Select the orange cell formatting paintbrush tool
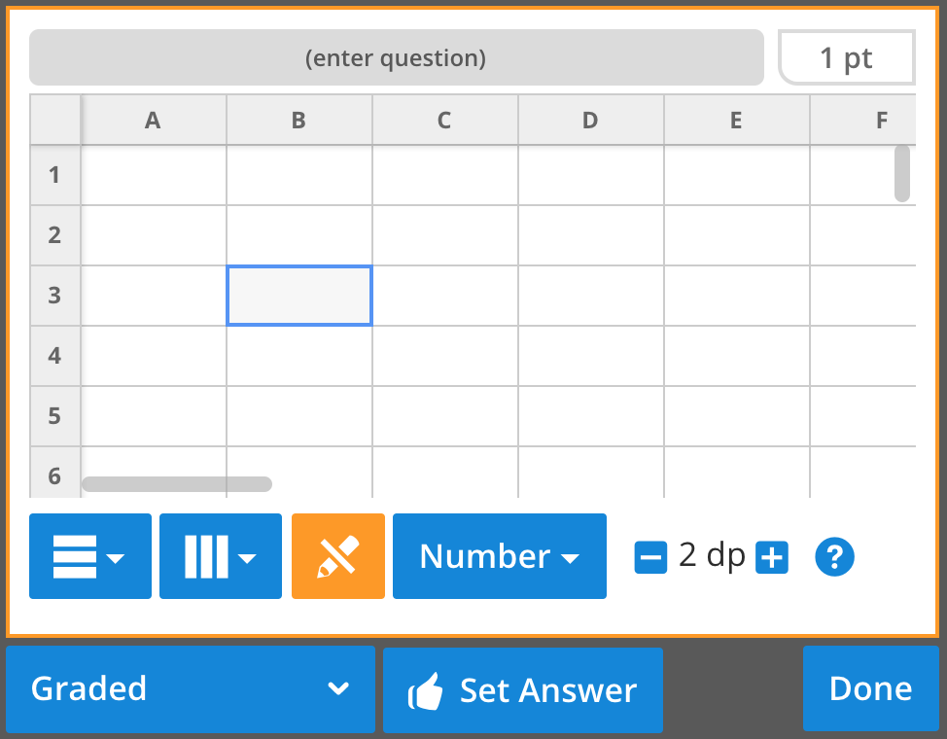Image resolution: width=947 pixels, height=739 pixels. [337, 556]
